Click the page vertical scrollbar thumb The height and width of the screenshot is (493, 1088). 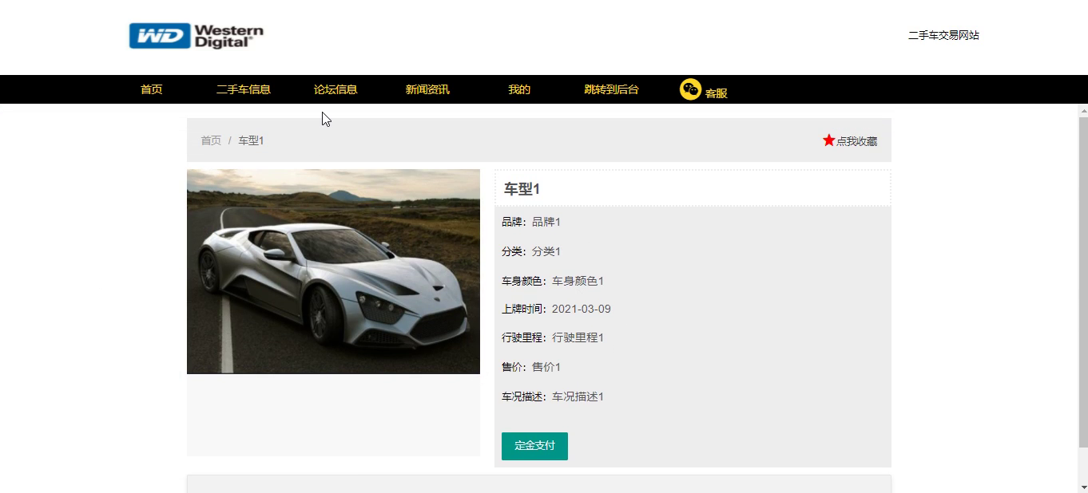click(x=1083, y=281)
